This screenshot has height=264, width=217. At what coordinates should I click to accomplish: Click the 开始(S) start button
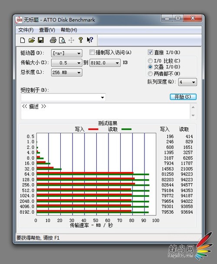click(183, 97)
